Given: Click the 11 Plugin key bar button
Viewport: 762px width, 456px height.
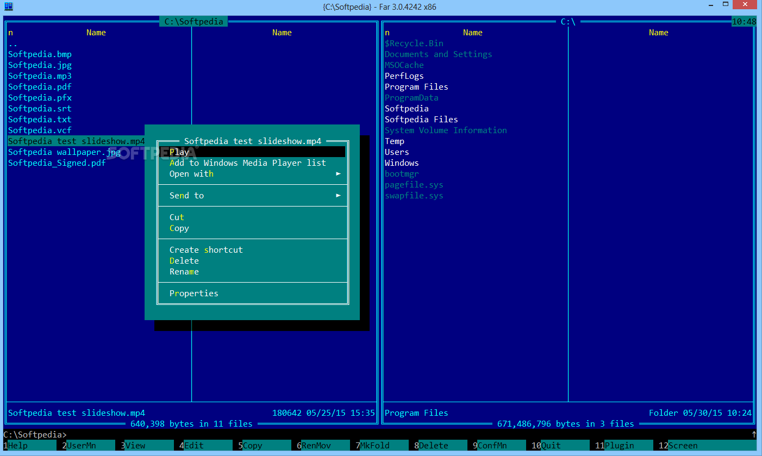Looking at the screenshot, I should pyautogui.click(x=623, y=446).
